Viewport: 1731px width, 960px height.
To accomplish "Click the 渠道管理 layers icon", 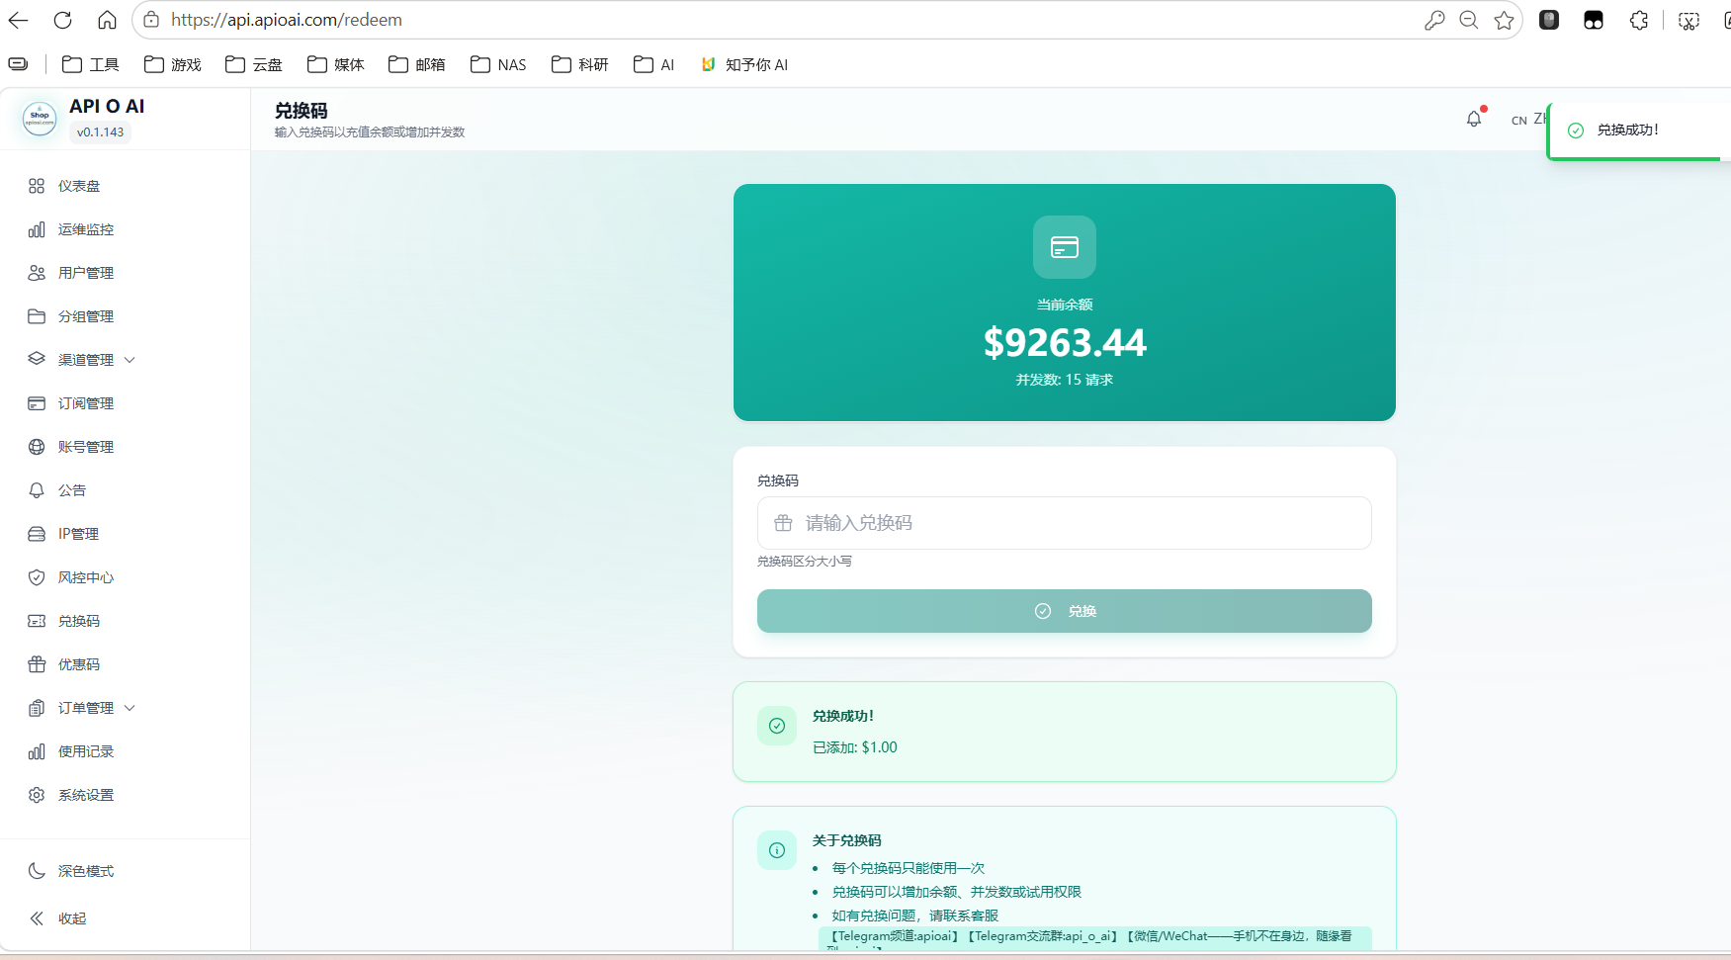I will pyautogui.click(x=37, y=360).
